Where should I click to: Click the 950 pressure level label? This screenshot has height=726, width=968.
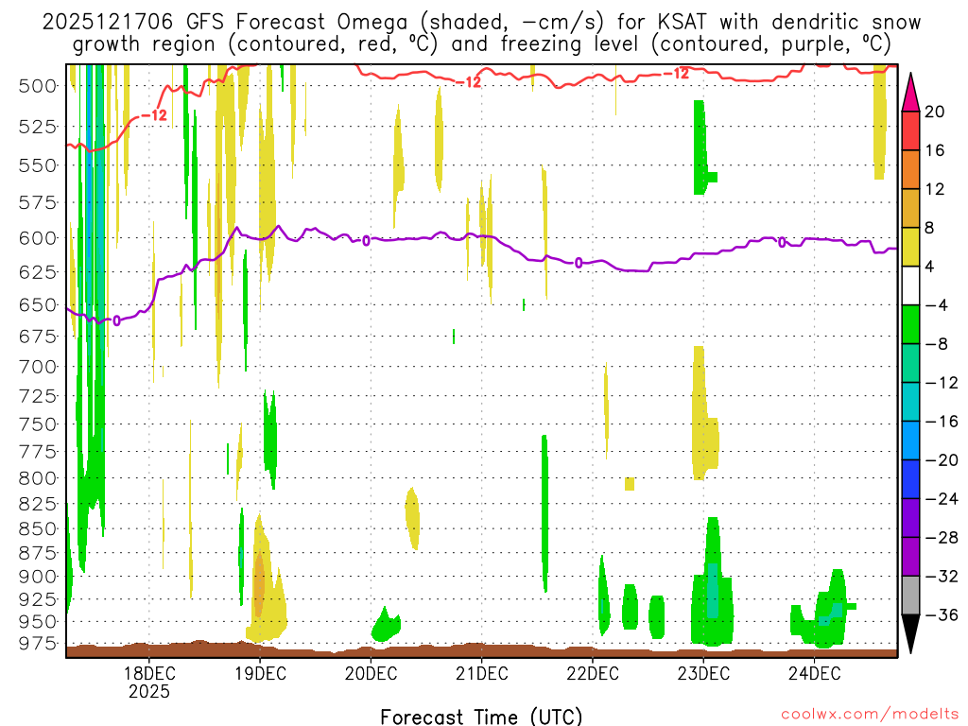38,622
